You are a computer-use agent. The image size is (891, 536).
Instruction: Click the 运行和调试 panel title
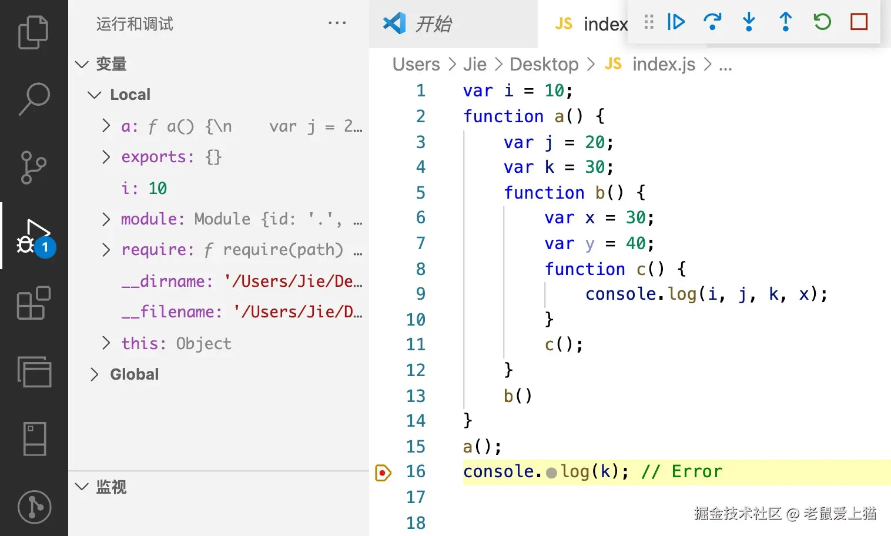[x=135, y=24]
